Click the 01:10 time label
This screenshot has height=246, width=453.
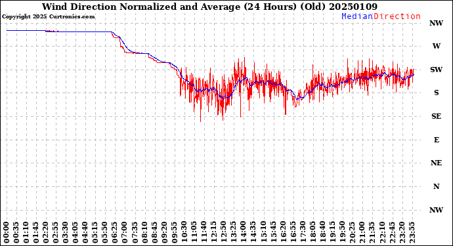(26, 233)
